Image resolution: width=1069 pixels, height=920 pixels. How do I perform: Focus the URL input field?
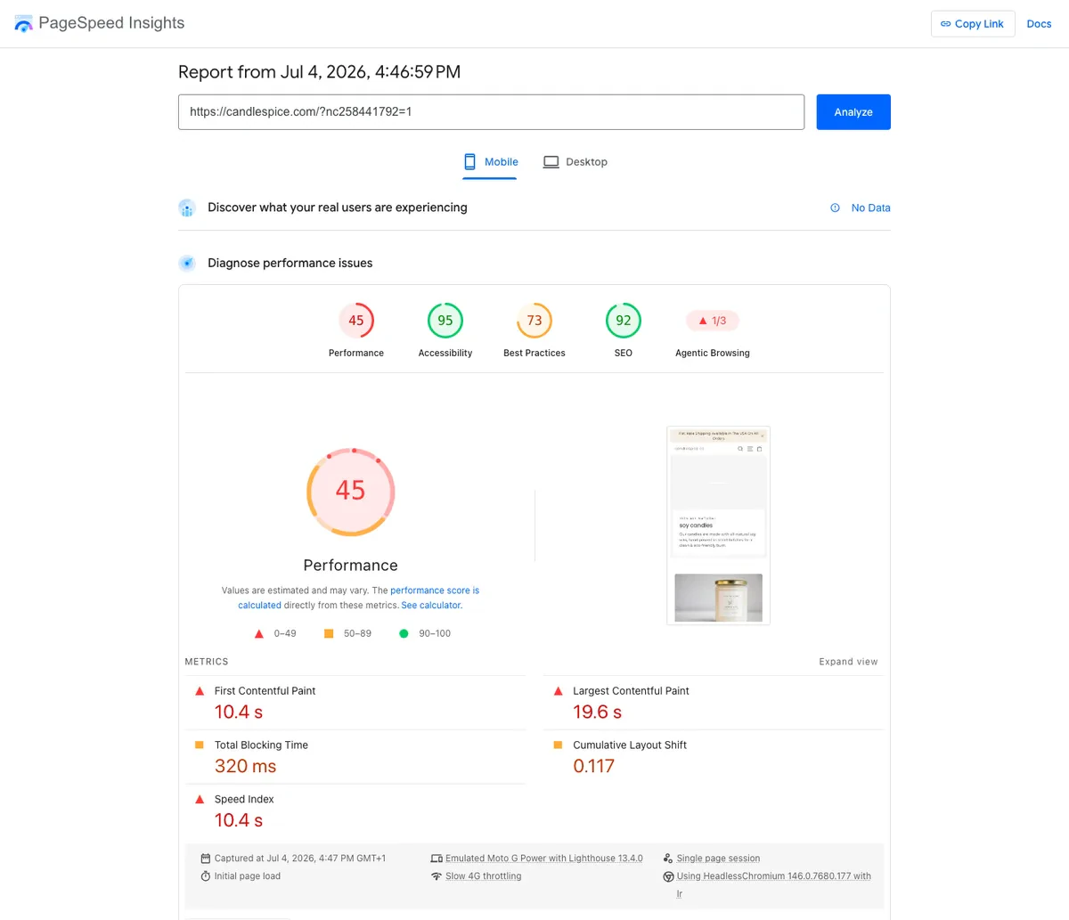click(x=491, y=112)
